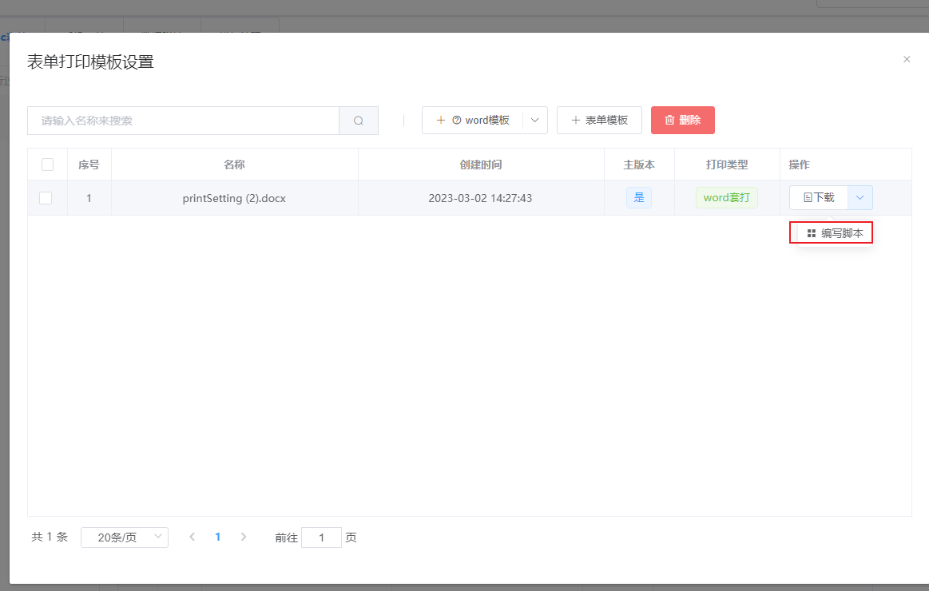929x591 pixels.
Task: Go to next page arrow
Action: click(x=244, y=537)
